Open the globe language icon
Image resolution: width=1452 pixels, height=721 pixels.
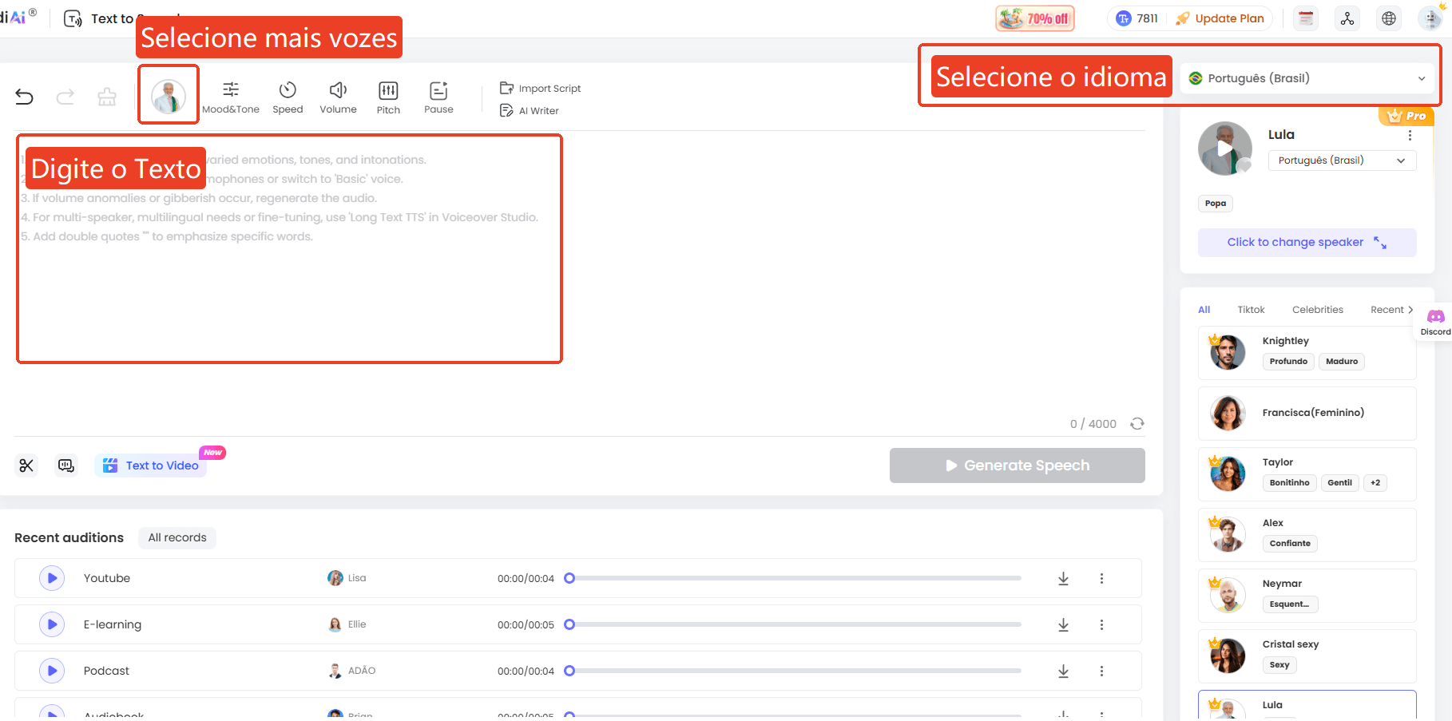(1389, 18)
